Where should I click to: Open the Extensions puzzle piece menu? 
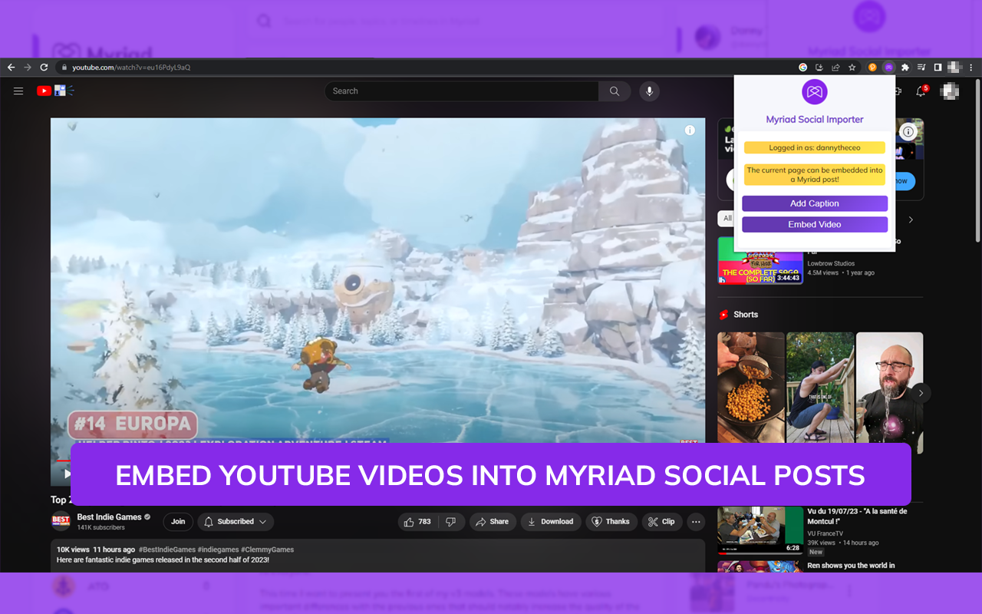click(x=905, y=68)
